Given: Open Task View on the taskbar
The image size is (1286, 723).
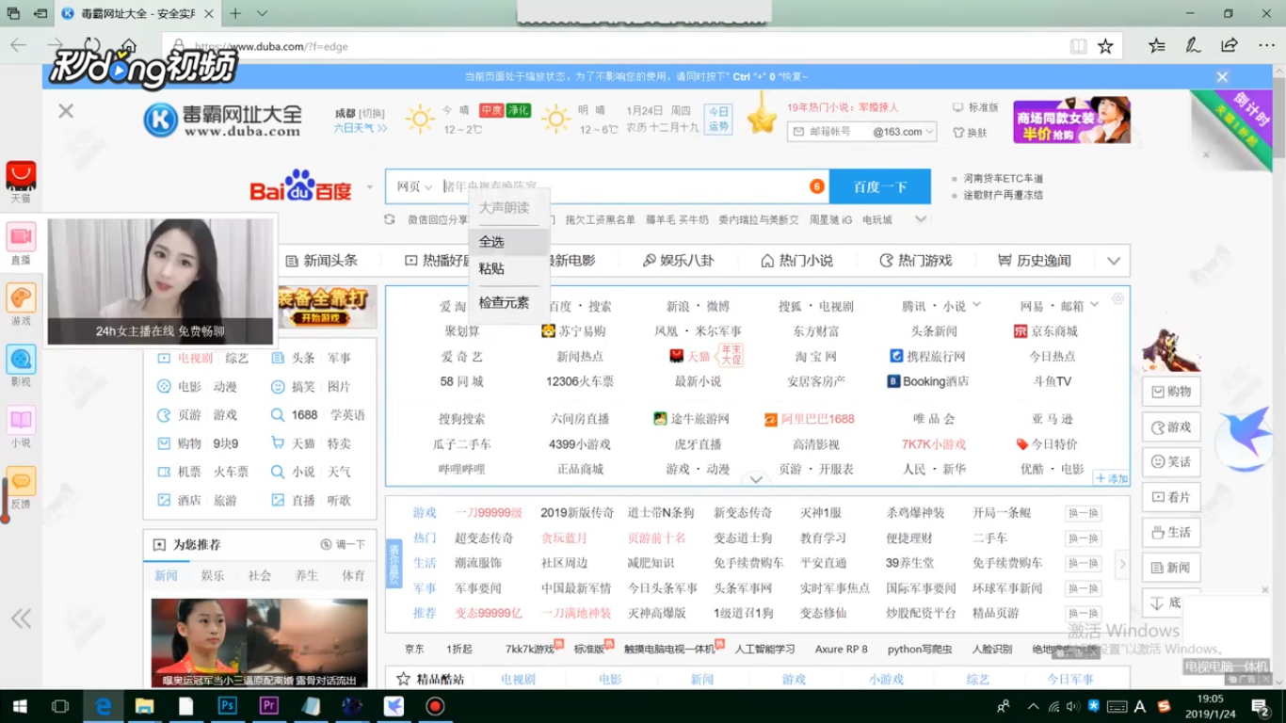Looking at the screenshot, I should (x=60, y=706).
